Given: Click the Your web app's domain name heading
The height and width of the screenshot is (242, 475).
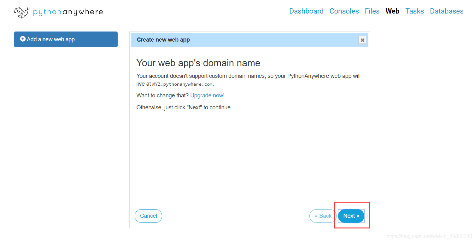Looking at the screenshot, I should click(x=198, y=63).
